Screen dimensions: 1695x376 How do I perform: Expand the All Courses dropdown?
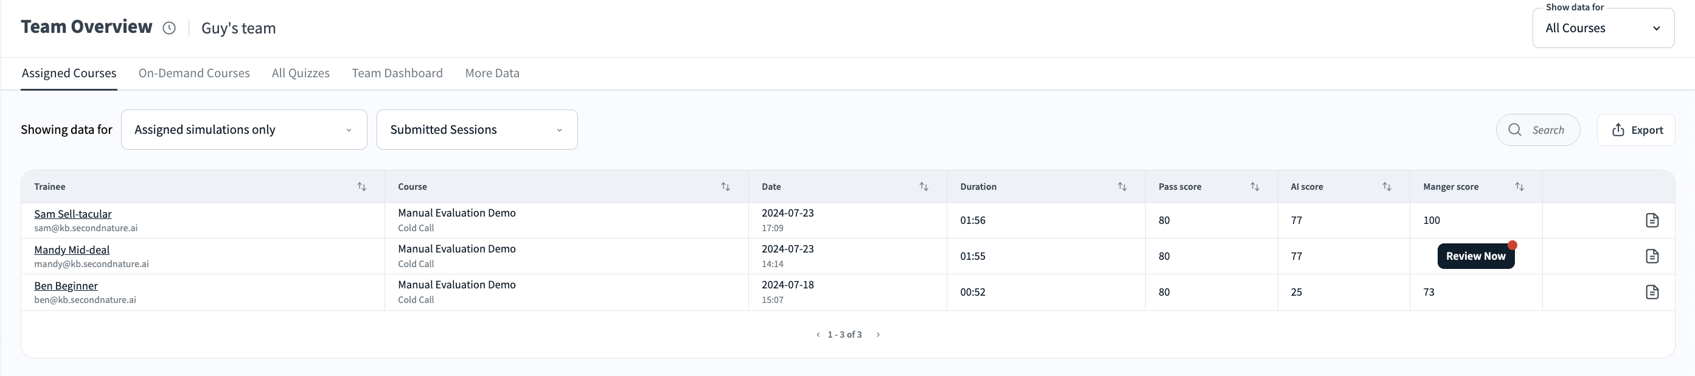click(x=1603, y=29)
